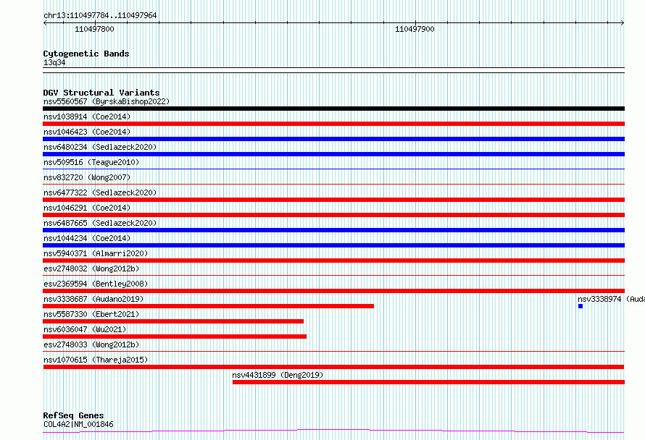The width and height of the screenshot is (645, 440).
Task: Click the nsv1044234 (Coe2014) label
Action: (87, 238)
